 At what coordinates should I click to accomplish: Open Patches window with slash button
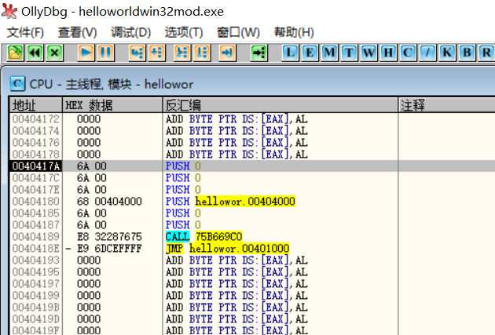427,53
